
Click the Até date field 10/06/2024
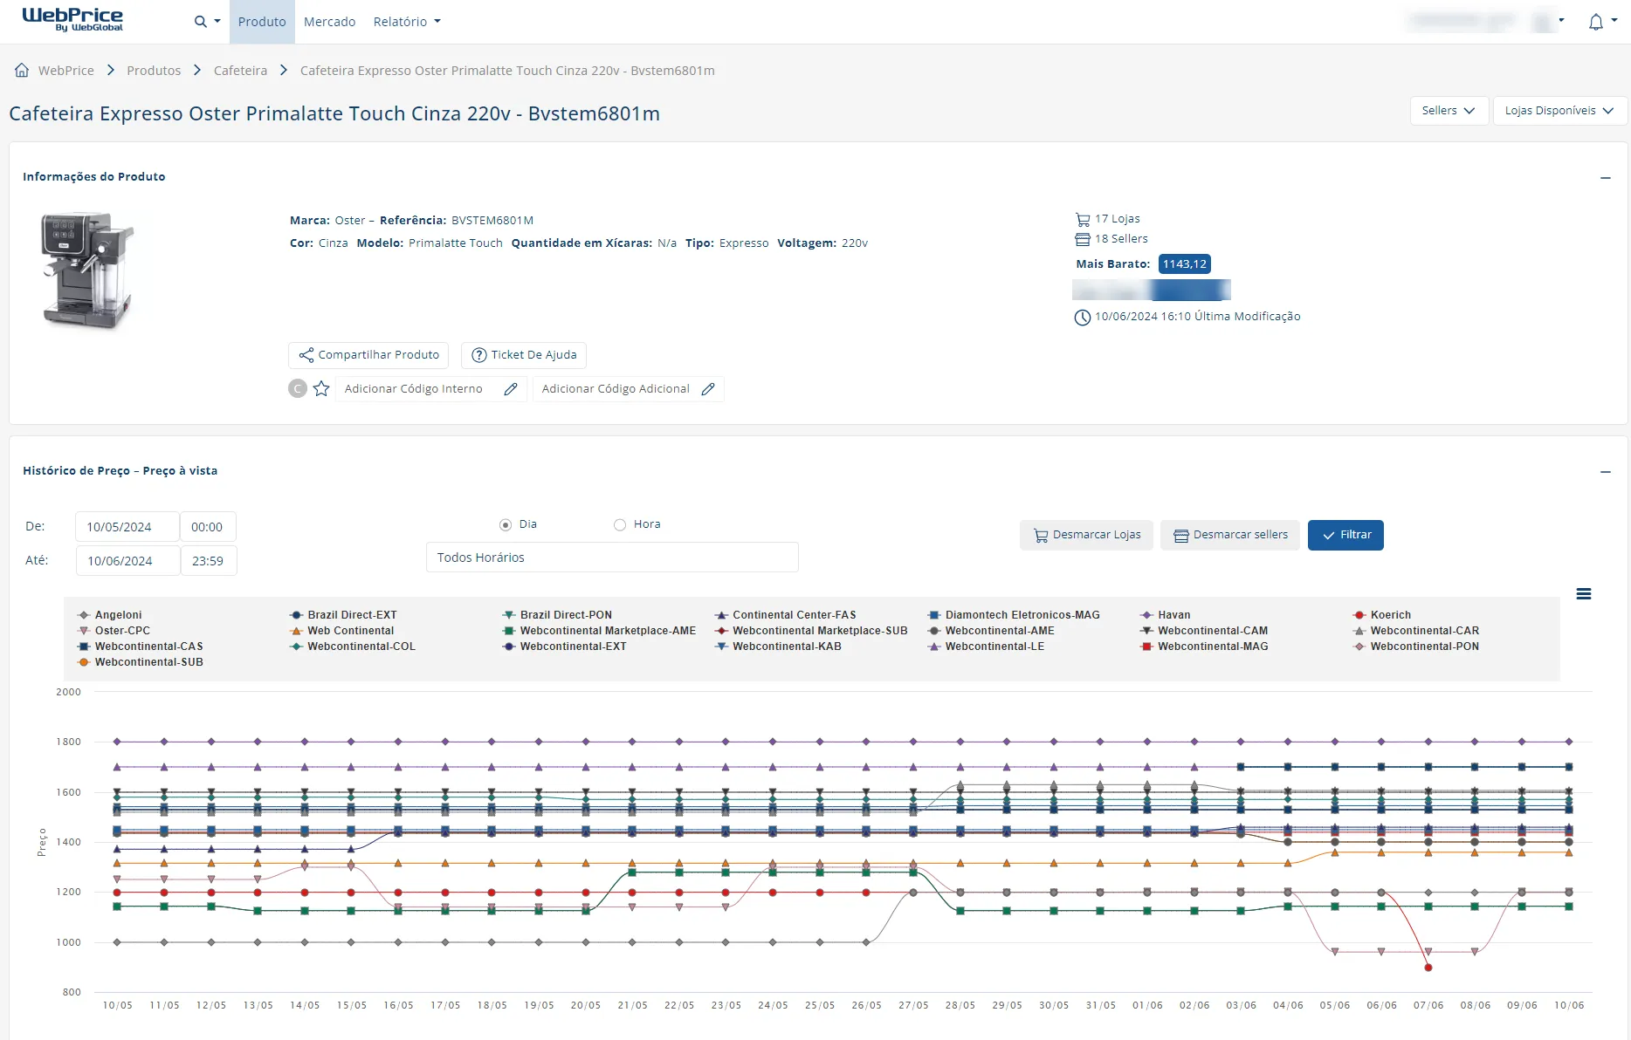click(127, 561)
